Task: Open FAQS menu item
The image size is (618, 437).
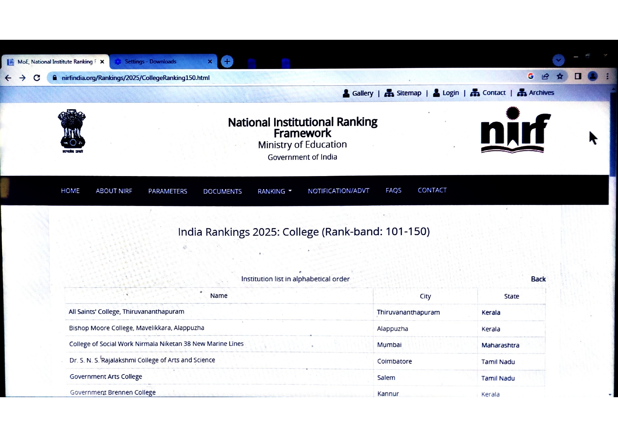Action: [394, 191]
